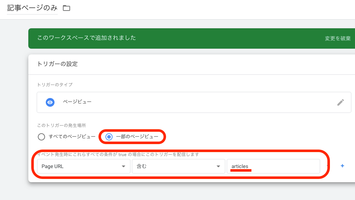The image size is (355, 200).
Task: Click the トリガーの設定 heading
Action: pos(57,64)
